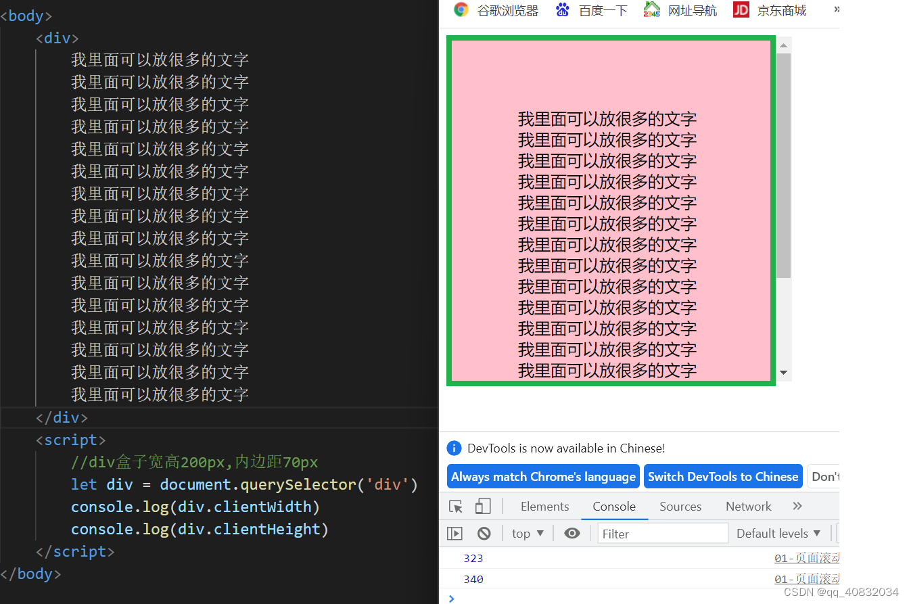This screenshot has width=909, height=604.
Task: Clear the console with the ban icon
Action: point(484,534)
